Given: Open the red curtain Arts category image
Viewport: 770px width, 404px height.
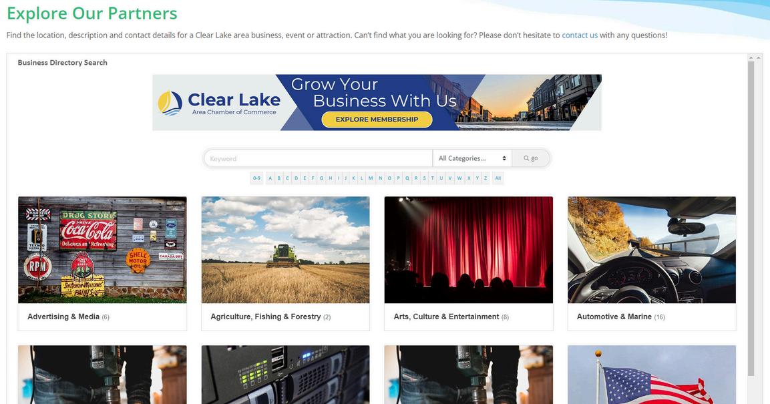Looking at the screenshot, I should (x=469, y=250).
